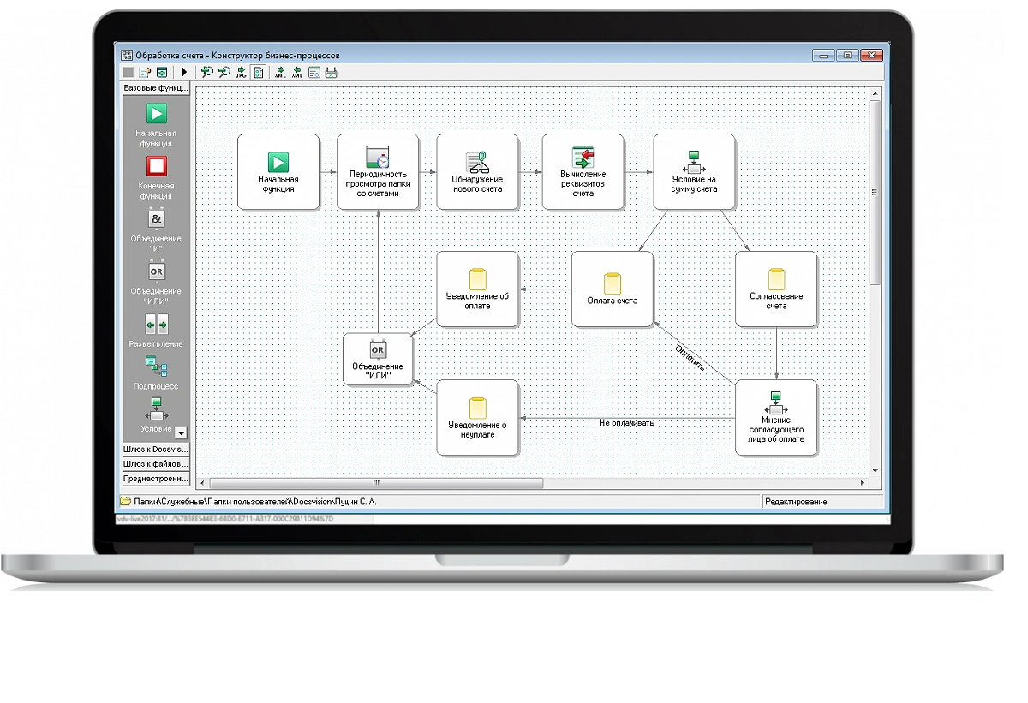Click the vertical scrollbar up arrow
This screenshot has width=1028, height=703.
(875, 93)
